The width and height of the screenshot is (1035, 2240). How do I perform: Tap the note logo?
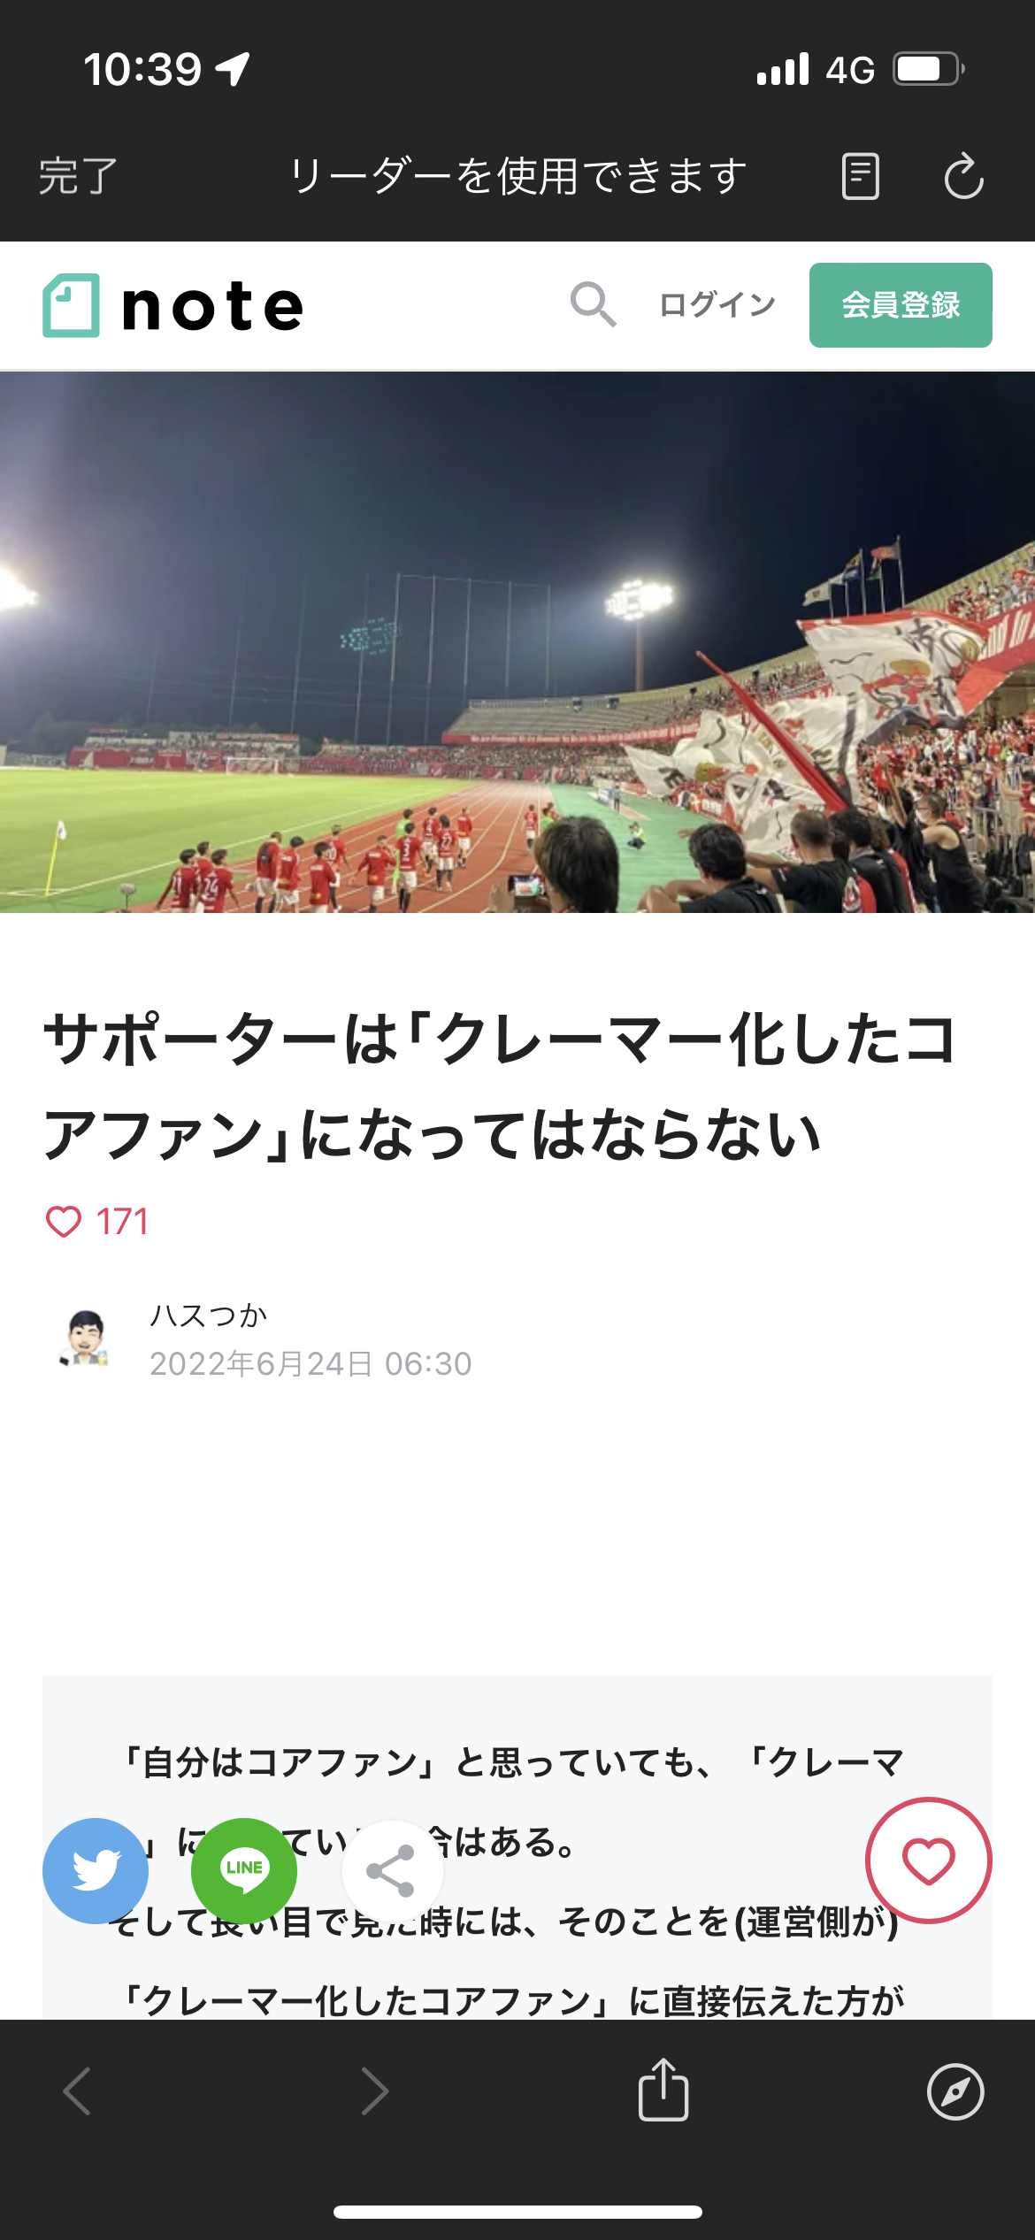coord(173,305)
